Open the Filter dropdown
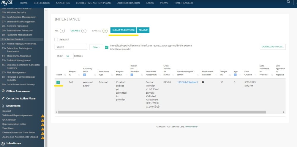Viewport: 297px width, 147px height. [96, 47]
